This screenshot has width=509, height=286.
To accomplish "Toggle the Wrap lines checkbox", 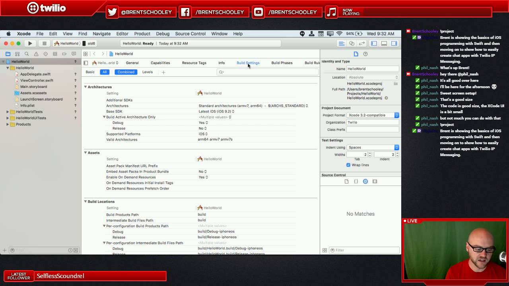I will tap(348, 165).
